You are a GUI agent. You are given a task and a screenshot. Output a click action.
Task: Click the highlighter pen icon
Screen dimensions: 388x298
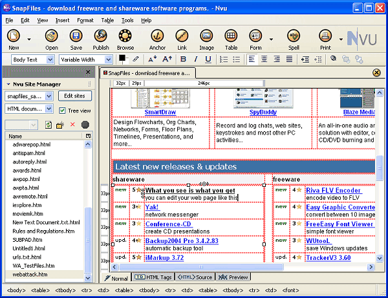(136, 59)
